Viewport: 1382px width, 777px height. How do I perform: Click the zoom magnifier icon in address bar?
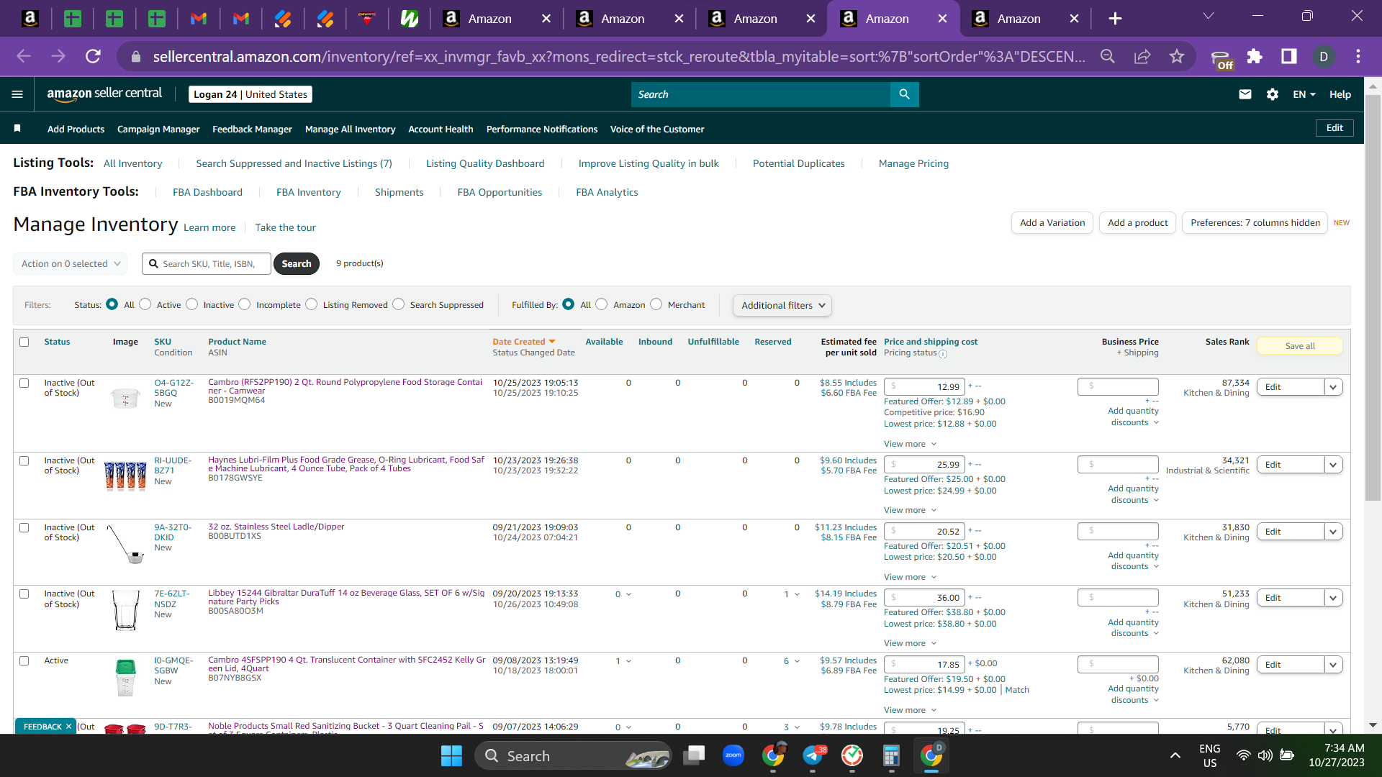tap(1108, 56)
